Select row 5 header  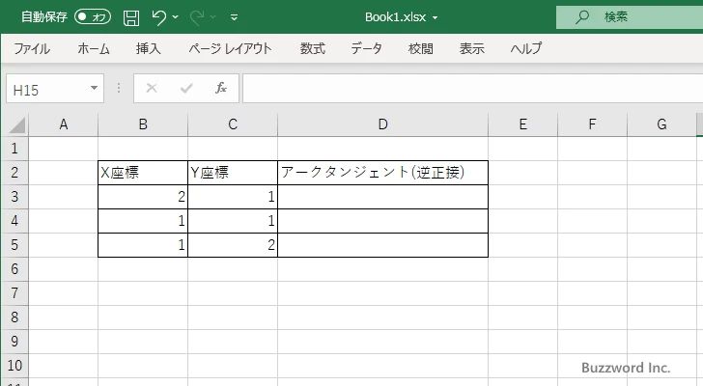(x=14, y=245)
